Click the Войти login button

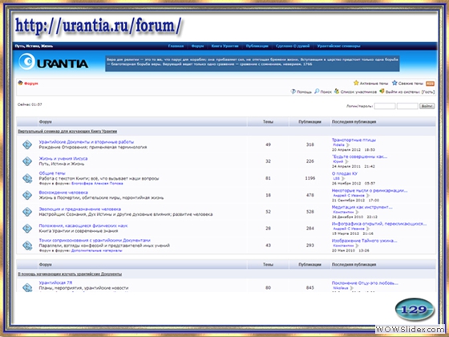[x=427, y=106]
